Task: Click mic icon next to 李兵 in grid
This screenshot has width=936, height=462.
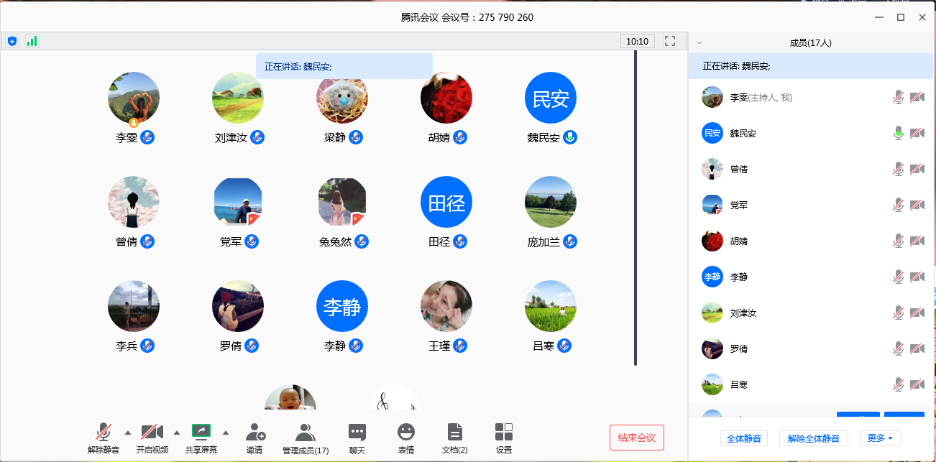Action: [147, 346]
